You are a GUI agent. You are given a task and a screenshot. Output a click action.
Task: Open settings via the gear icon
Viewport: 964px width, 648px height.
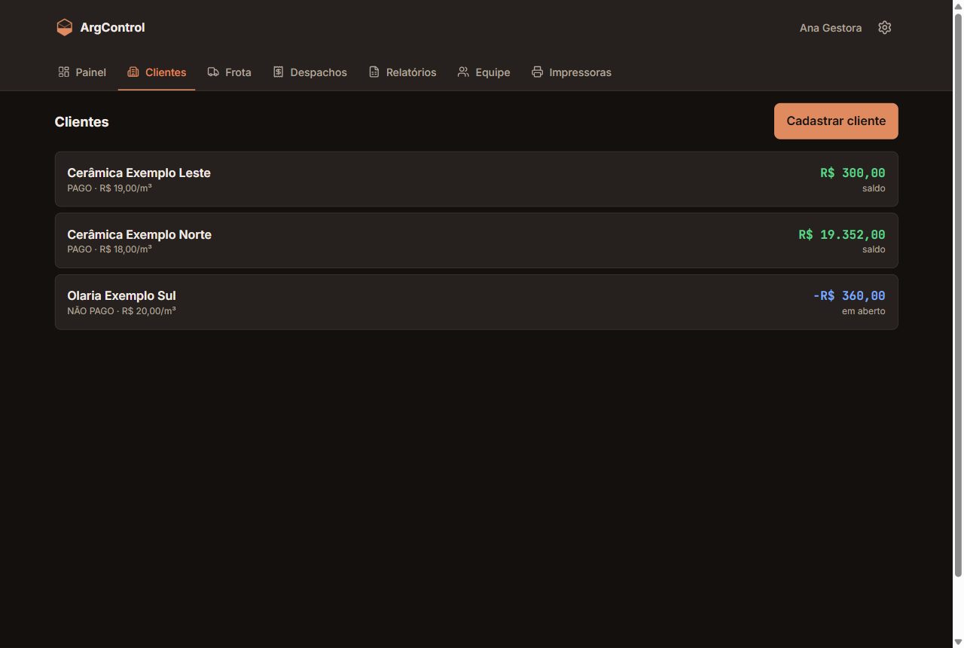point(885,28)
